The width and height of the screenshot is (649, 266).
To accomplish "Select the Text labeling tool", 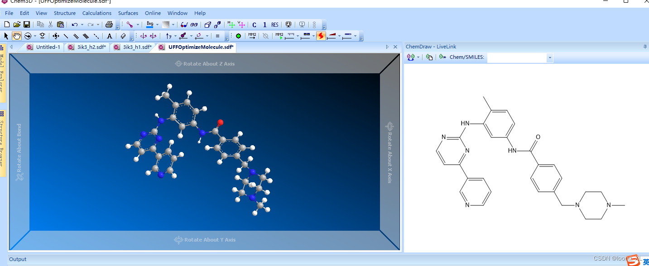I will click(x=110, y=36).
